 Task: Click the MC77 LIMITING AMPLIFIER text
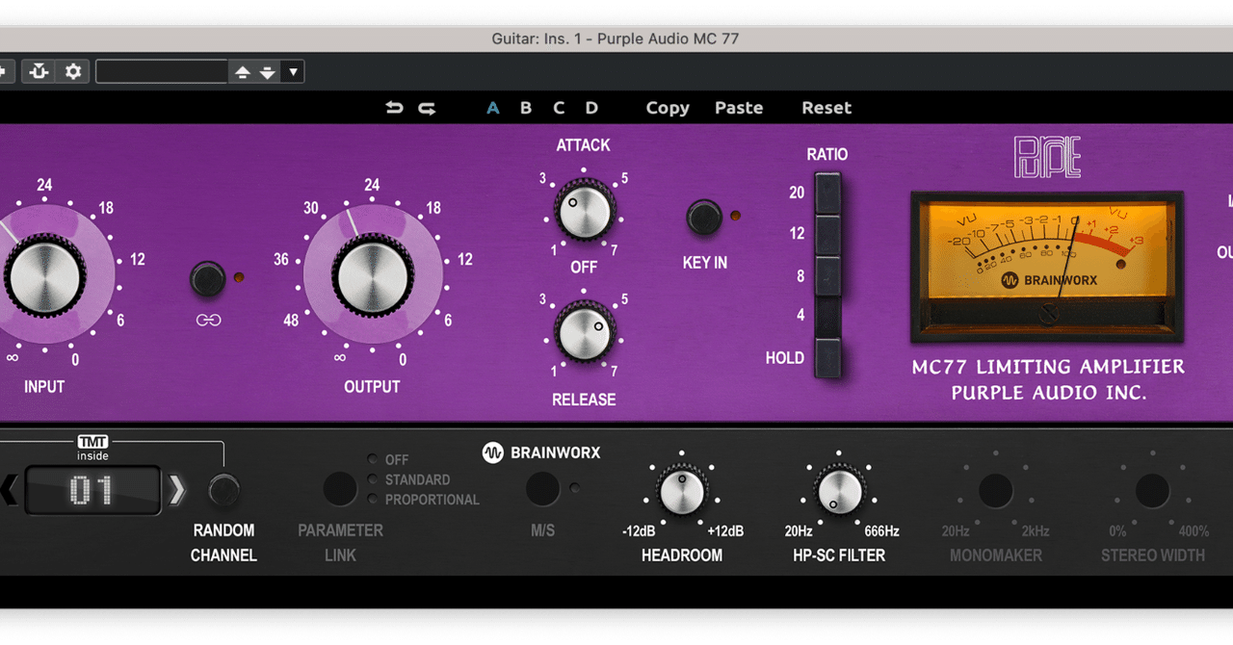pyautogui.click(x=1048, y=367)
